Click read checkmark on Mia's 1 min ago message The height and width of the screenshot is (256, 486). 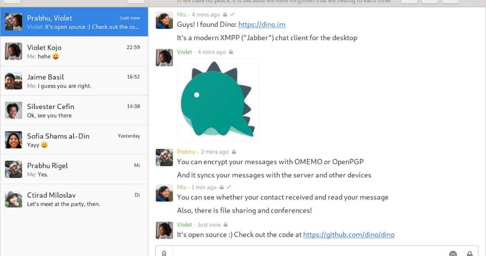[x=229, y=187]
